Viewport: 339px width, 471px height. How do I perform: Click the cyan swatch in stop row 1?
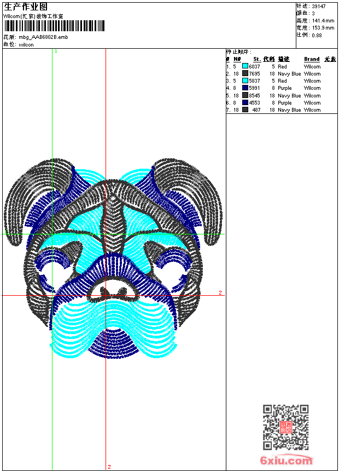(x=245, y=66)
